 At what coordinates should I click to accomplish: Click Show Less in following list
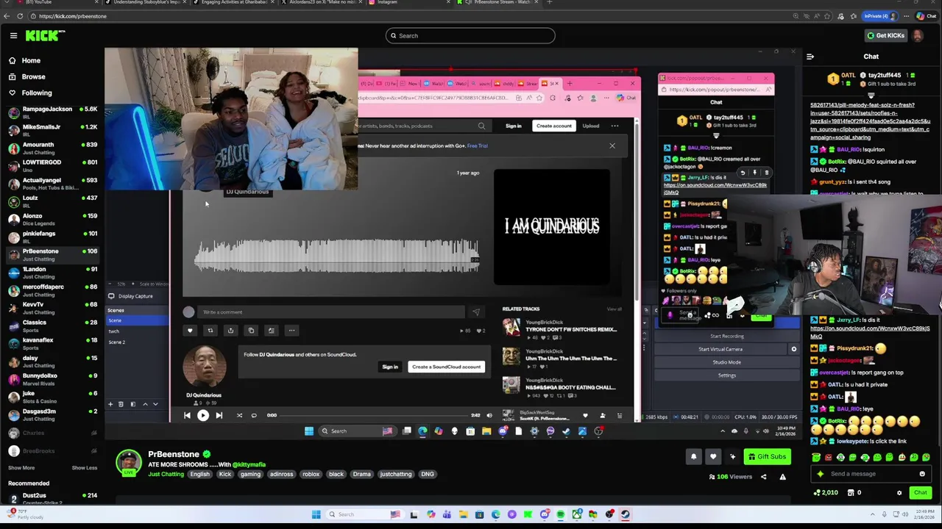[x=85, y=468]
